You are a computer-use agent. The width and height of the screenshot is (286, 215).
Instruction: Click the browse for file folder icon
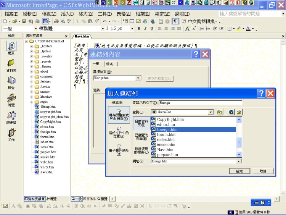tap(239, 112)
